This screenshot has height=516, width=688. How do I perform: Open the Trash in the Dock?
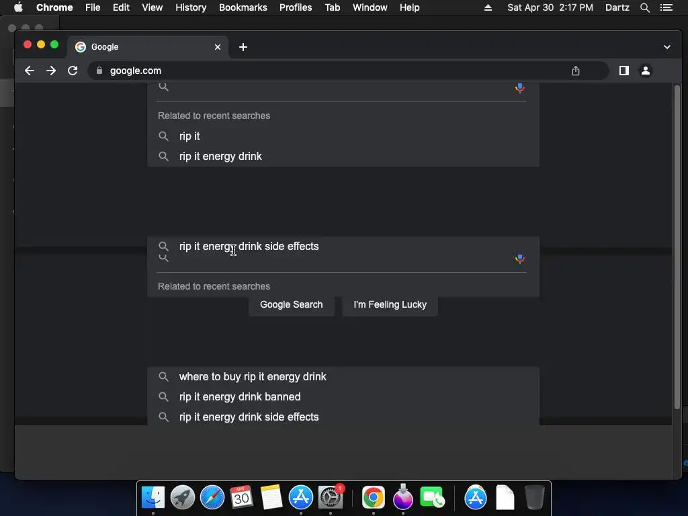click(x=534, y=498)
